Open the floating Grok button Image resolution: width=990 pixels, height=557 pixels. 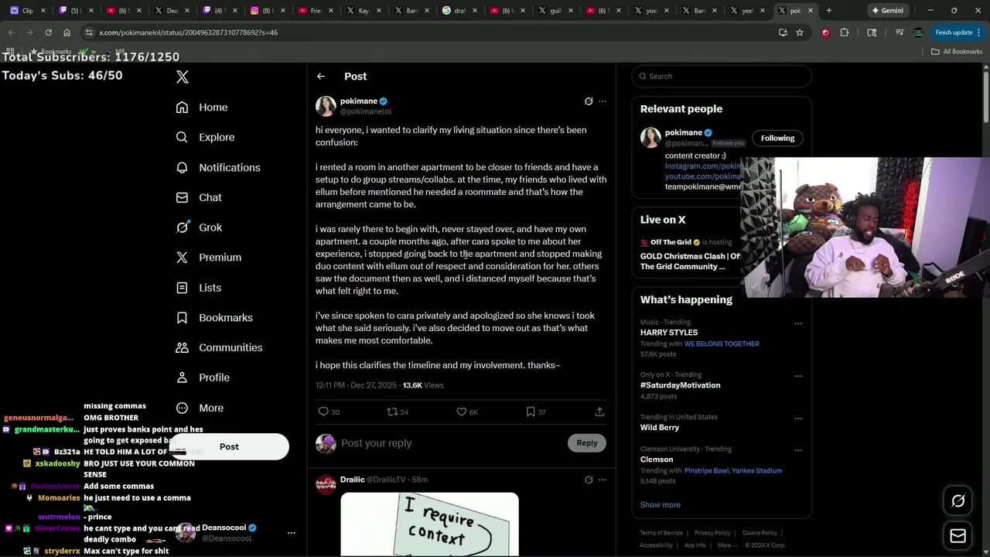point(958,501)
